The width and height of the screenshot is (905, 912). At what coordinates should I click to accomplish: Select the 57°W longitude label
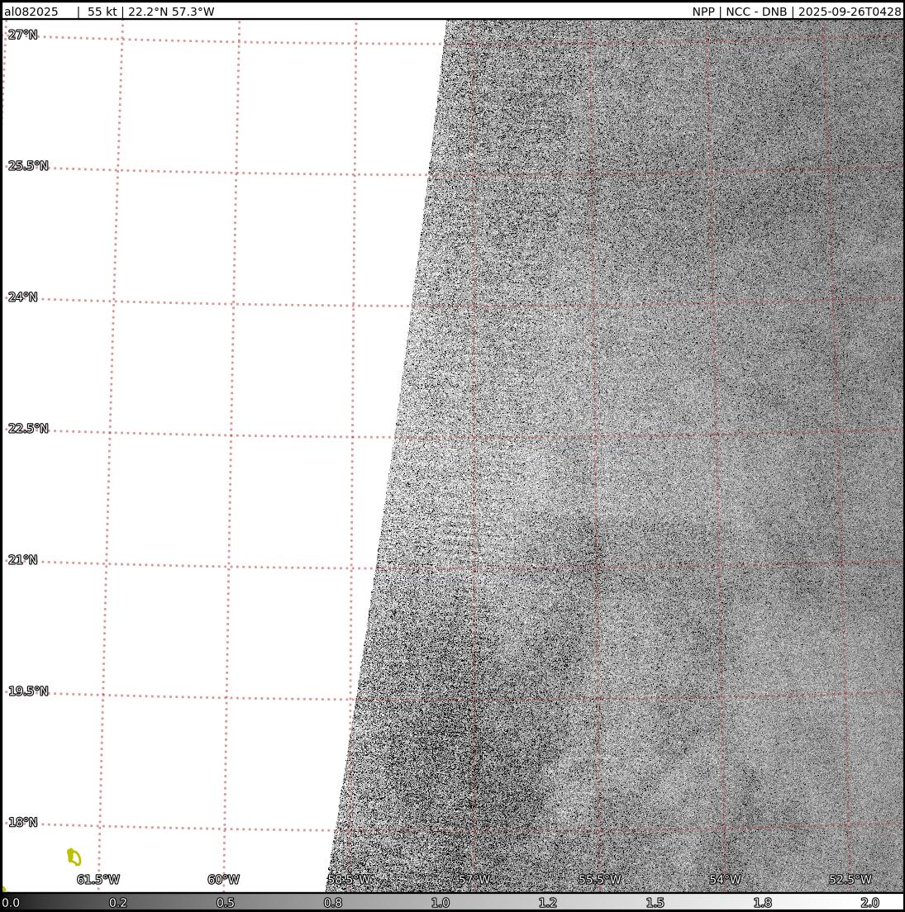[x=474, y=880]
